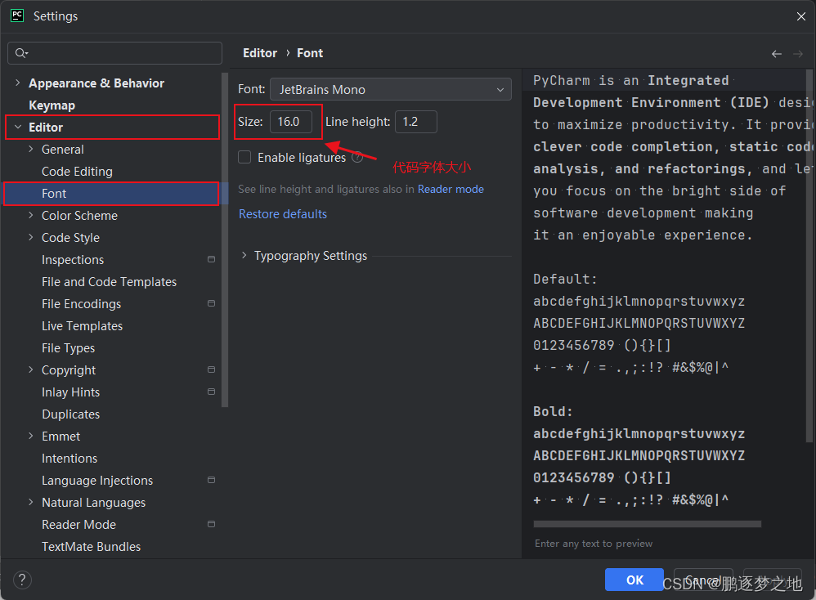Open the File Types page
This screenshot has width=816, height=600.
click(x=68, y=348)
